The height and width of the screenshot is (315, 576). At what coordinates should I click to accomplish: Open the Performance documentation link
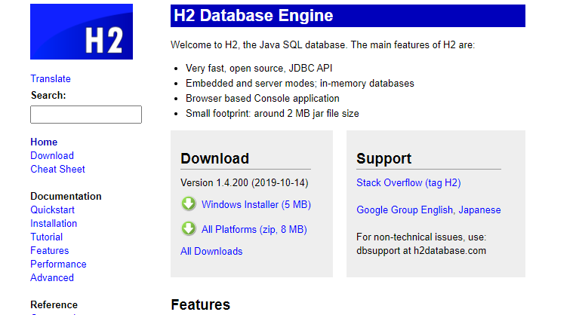(x=58, y=264)
